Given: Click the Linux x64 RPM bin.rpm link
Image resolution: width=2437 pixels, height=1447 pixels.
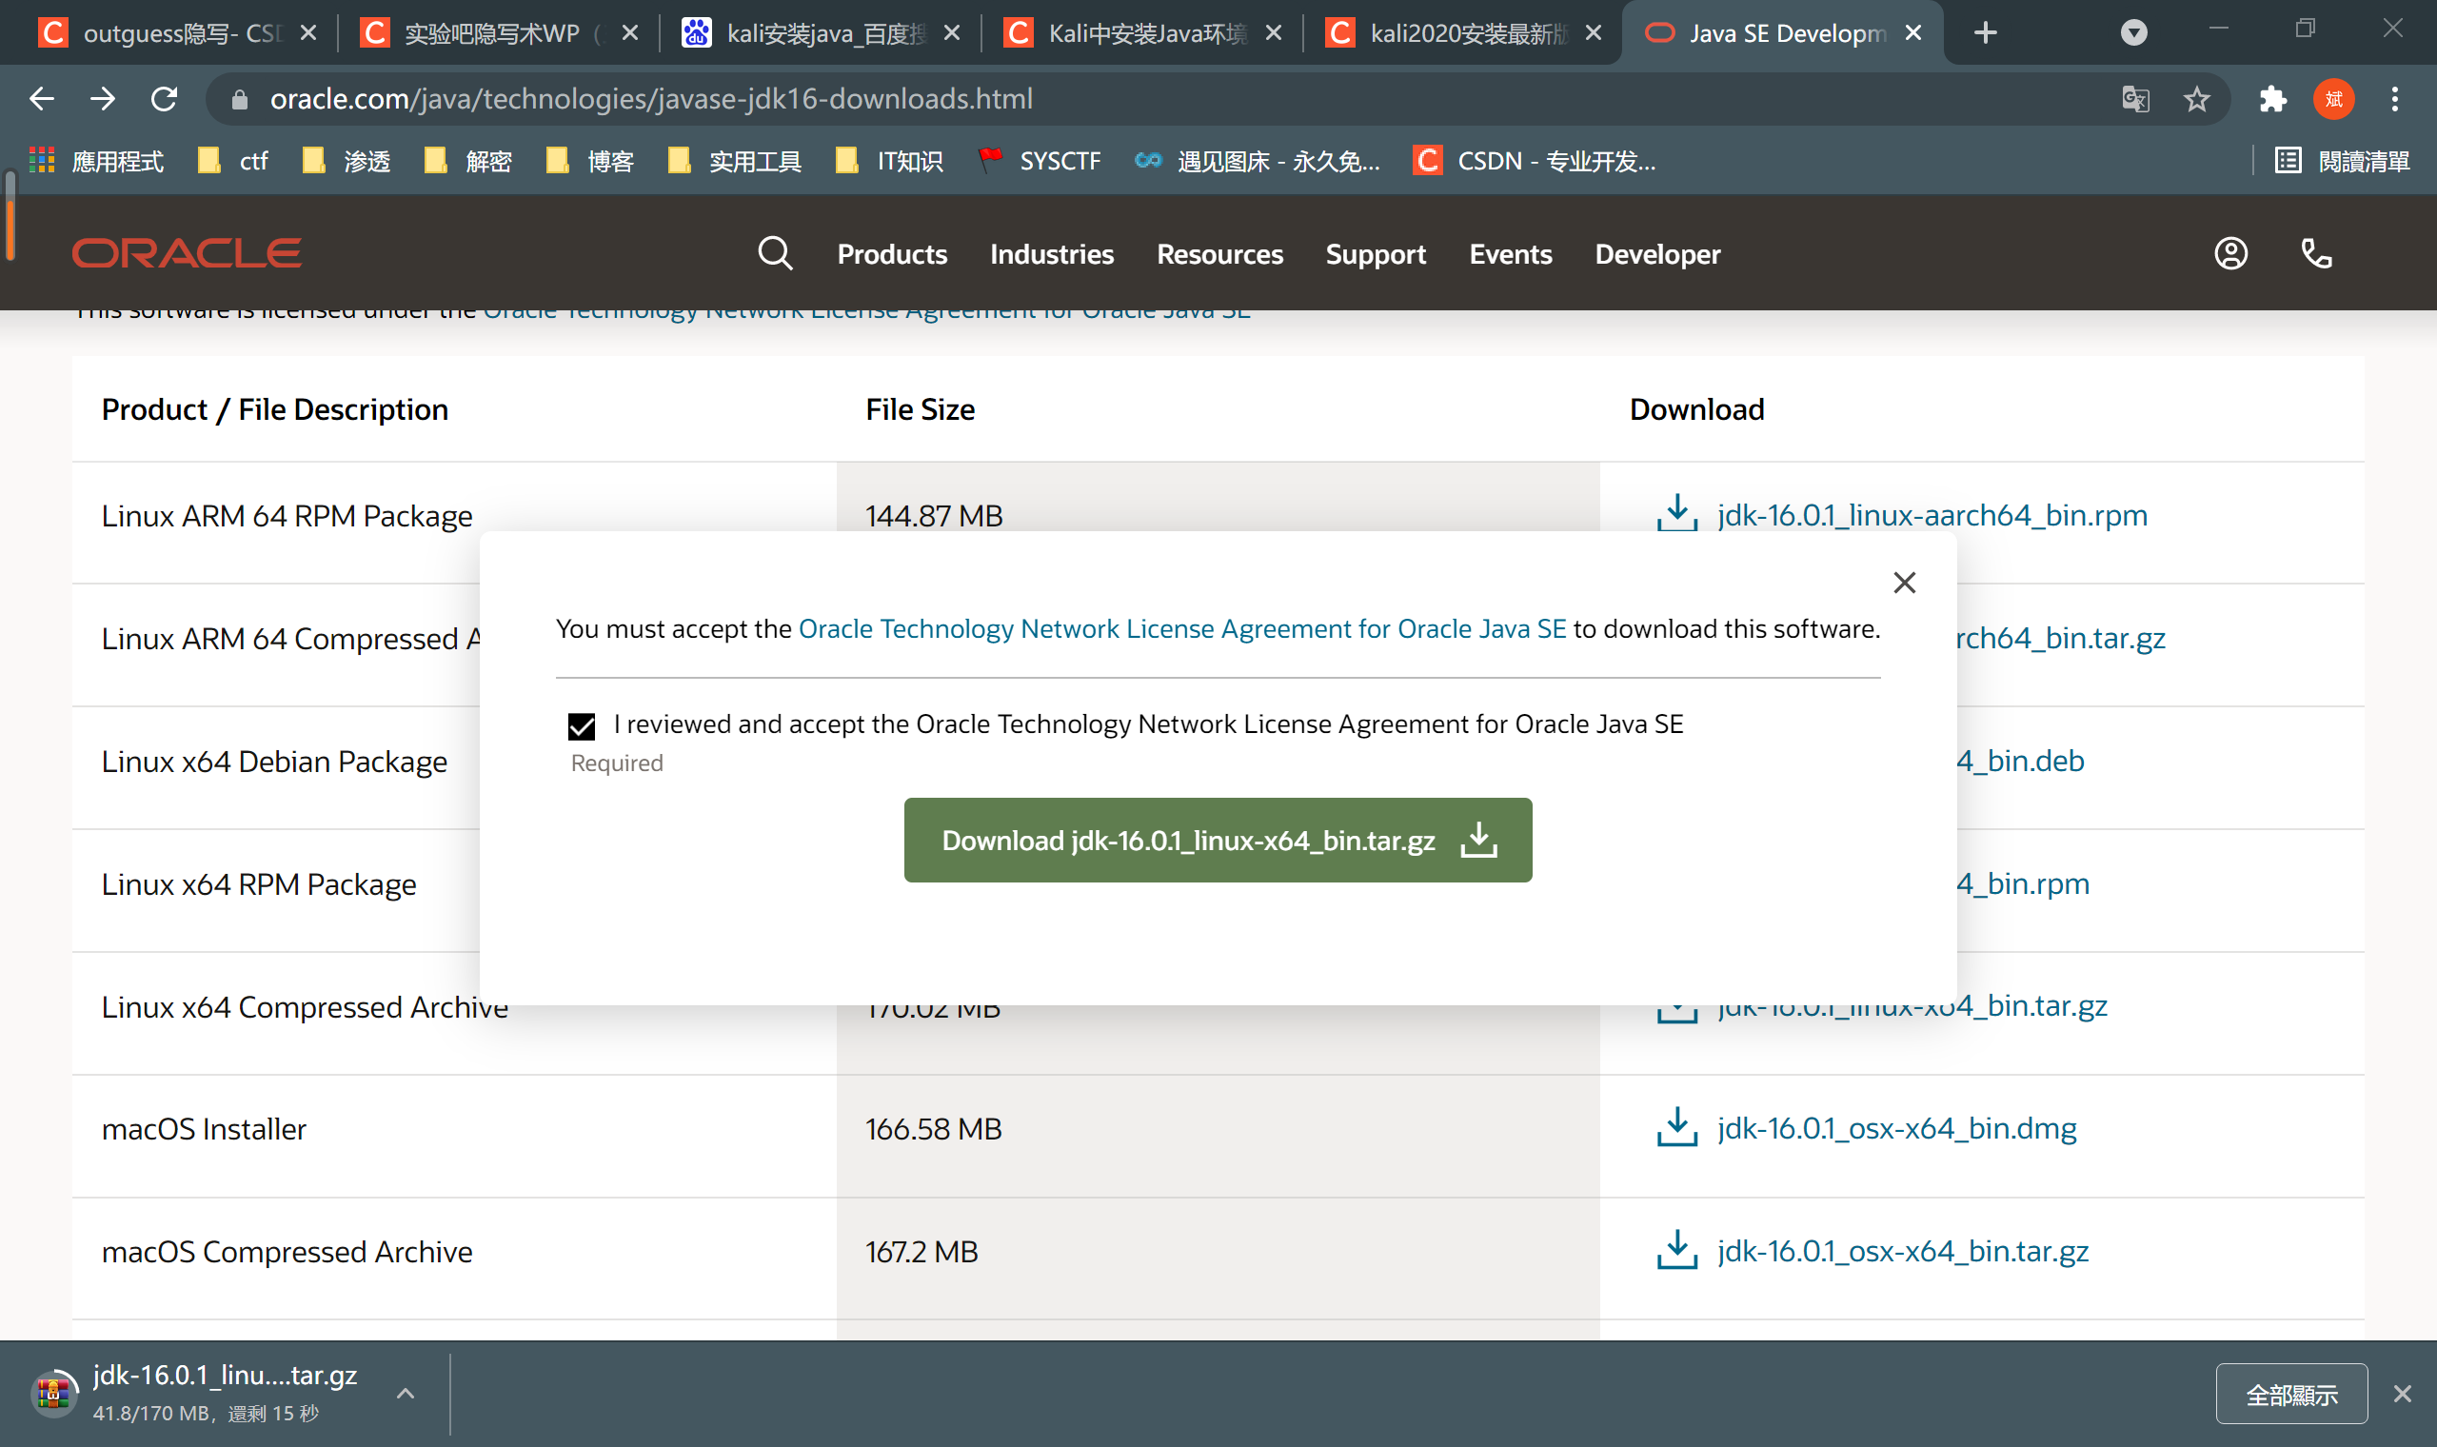Looking at the screenshot, I should (2023, 883).
